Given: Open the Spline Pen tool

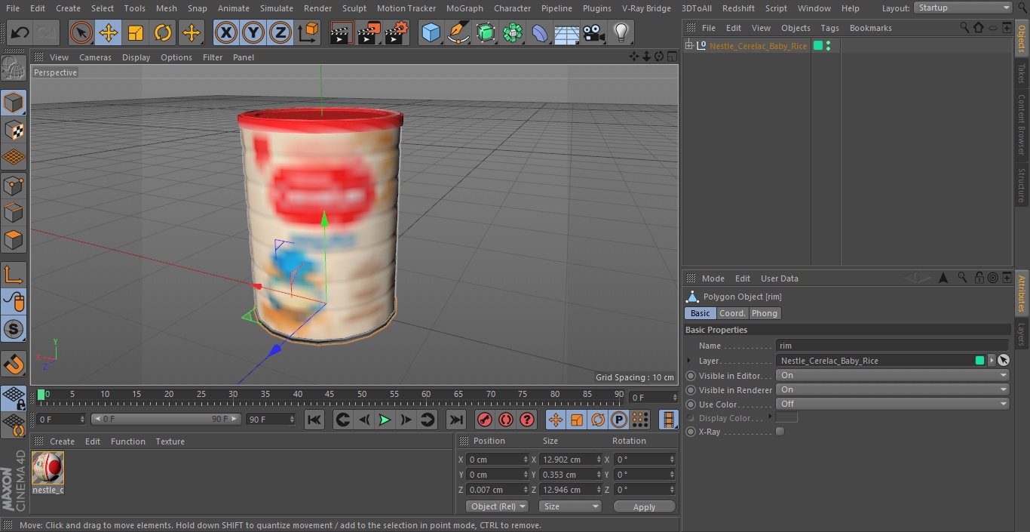Looking at the screenshot, I should coord(458,32).
